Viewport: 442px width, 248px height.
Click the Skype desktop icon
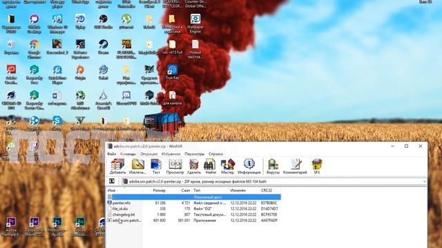[x=57, y=123]
